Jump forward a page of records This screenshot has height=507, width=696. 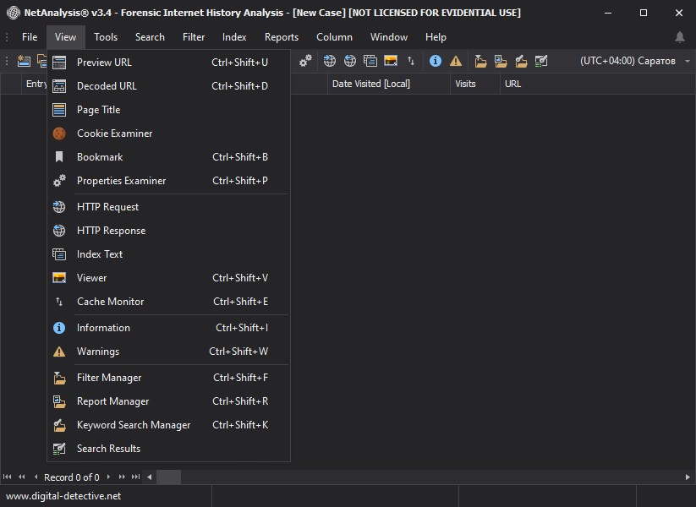[x=122, y=477]
